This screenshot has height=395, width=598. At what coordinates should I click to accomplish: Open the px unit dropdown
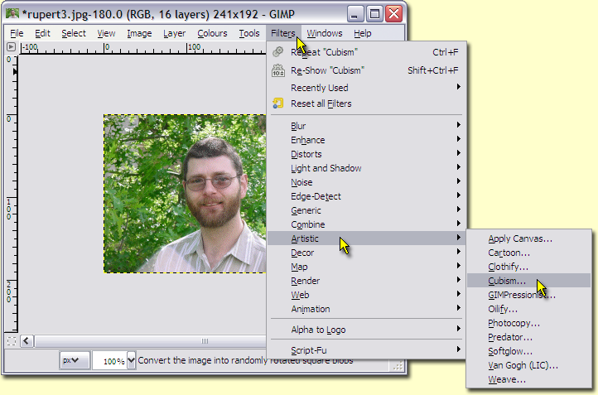point(75,361)
